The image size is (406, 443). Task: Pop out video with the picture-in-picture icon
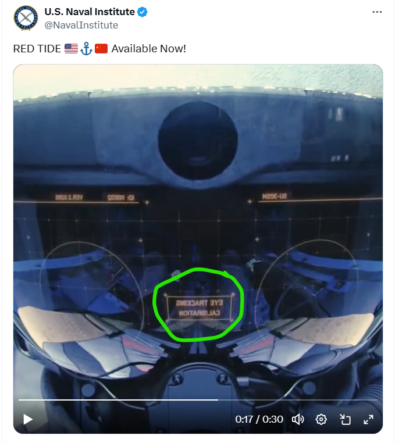[345, 420]
